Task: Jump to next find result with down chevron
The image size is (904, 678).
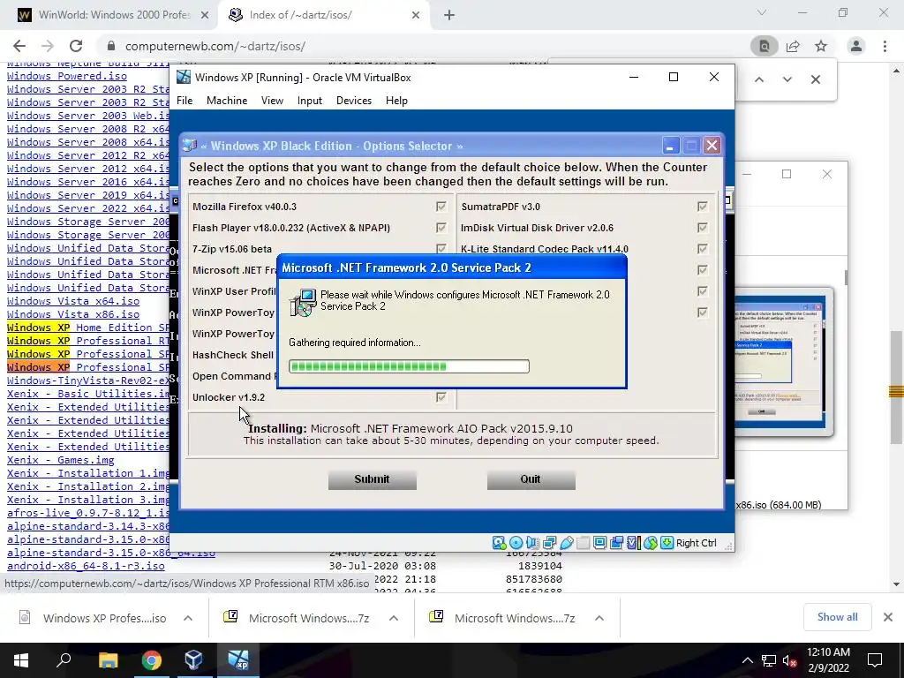Action: click(x=787, y=79)
